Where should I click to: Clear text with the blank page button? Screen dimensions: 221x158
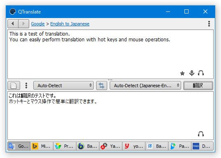[14, 86]
